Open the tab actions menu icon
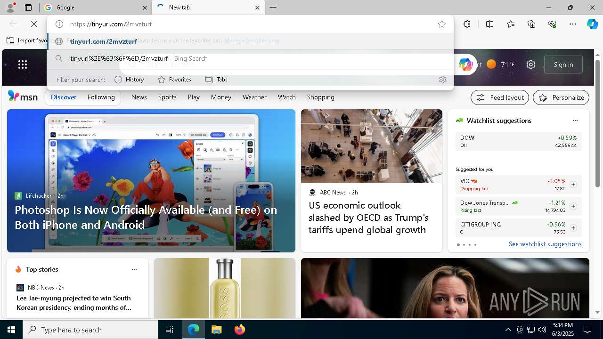 pyautogui.click(x=28, y=8)
